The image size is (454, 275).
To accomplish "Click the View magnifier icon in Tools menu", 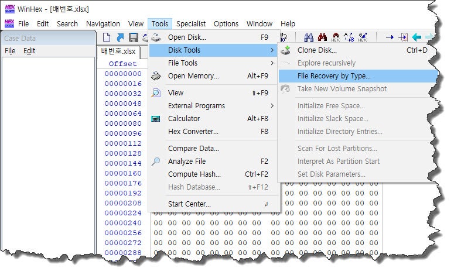I will (x=156, y=93).
